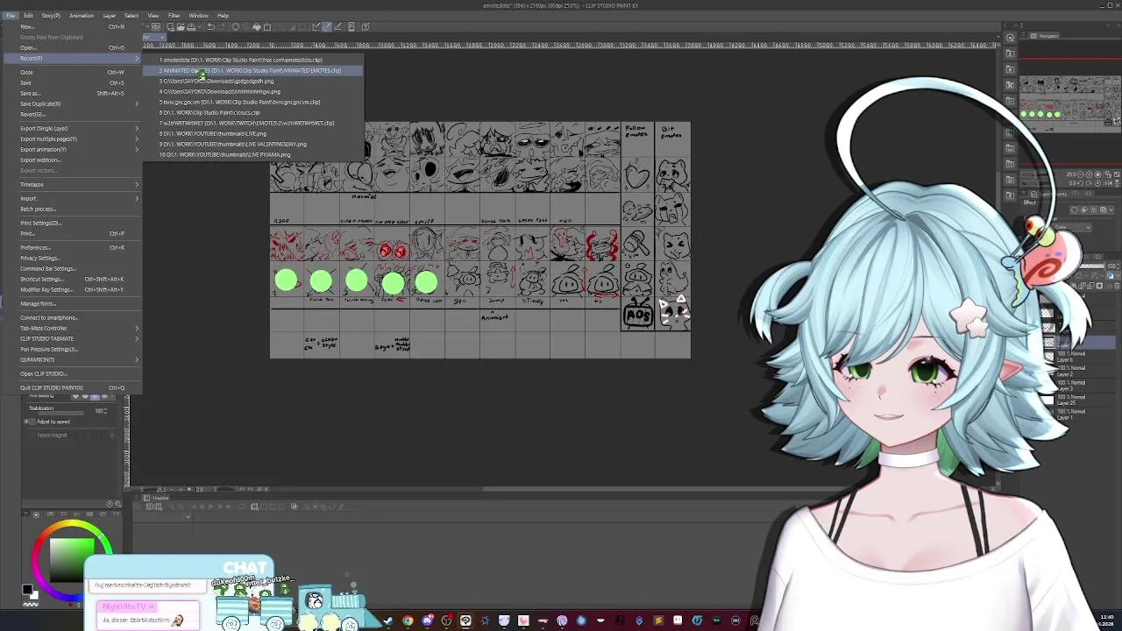Open Command Bar Settings... entry
The width and height of the screenshot is (1122, 631).
[73, 268]
